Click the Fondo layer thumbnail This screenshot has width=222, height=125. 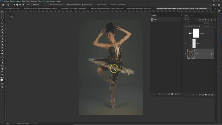click(x=191, y=54)
